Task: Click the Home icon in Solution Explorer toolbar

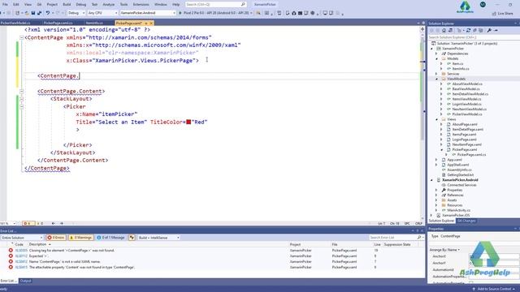Action: (x=444, y=30)
